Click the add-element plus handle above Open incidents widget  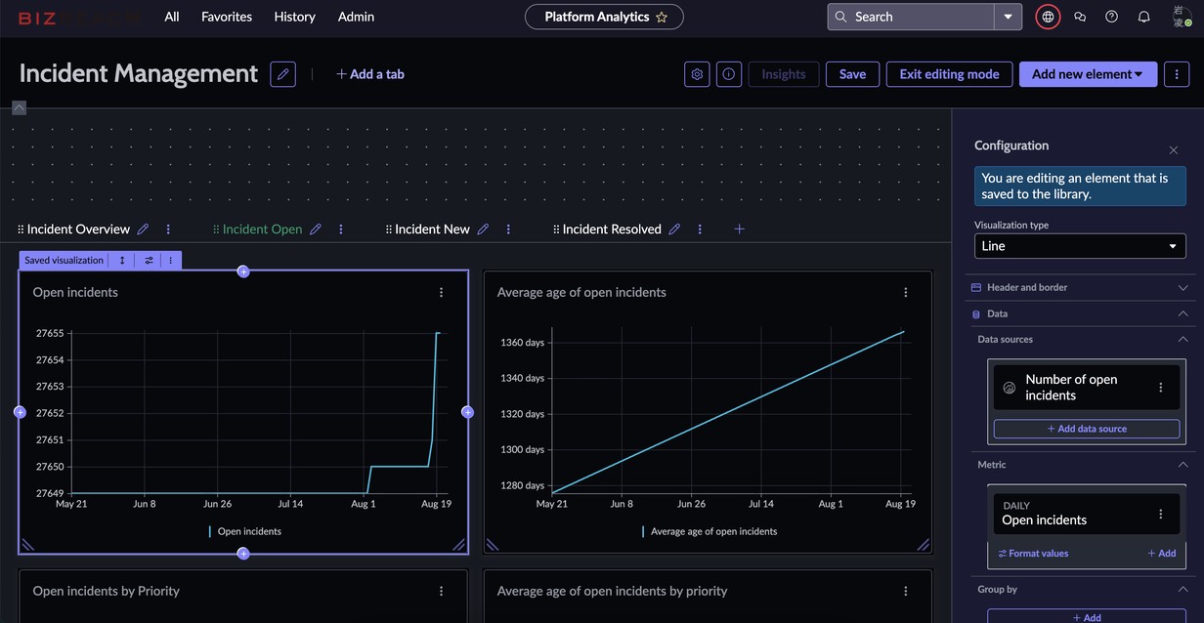[243, 271]
